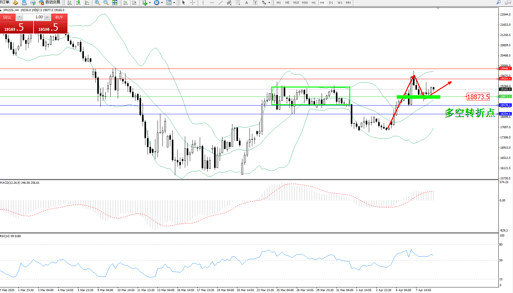Select the trendline drawing tool
This screenshot has height=293, width=513.
221,3
